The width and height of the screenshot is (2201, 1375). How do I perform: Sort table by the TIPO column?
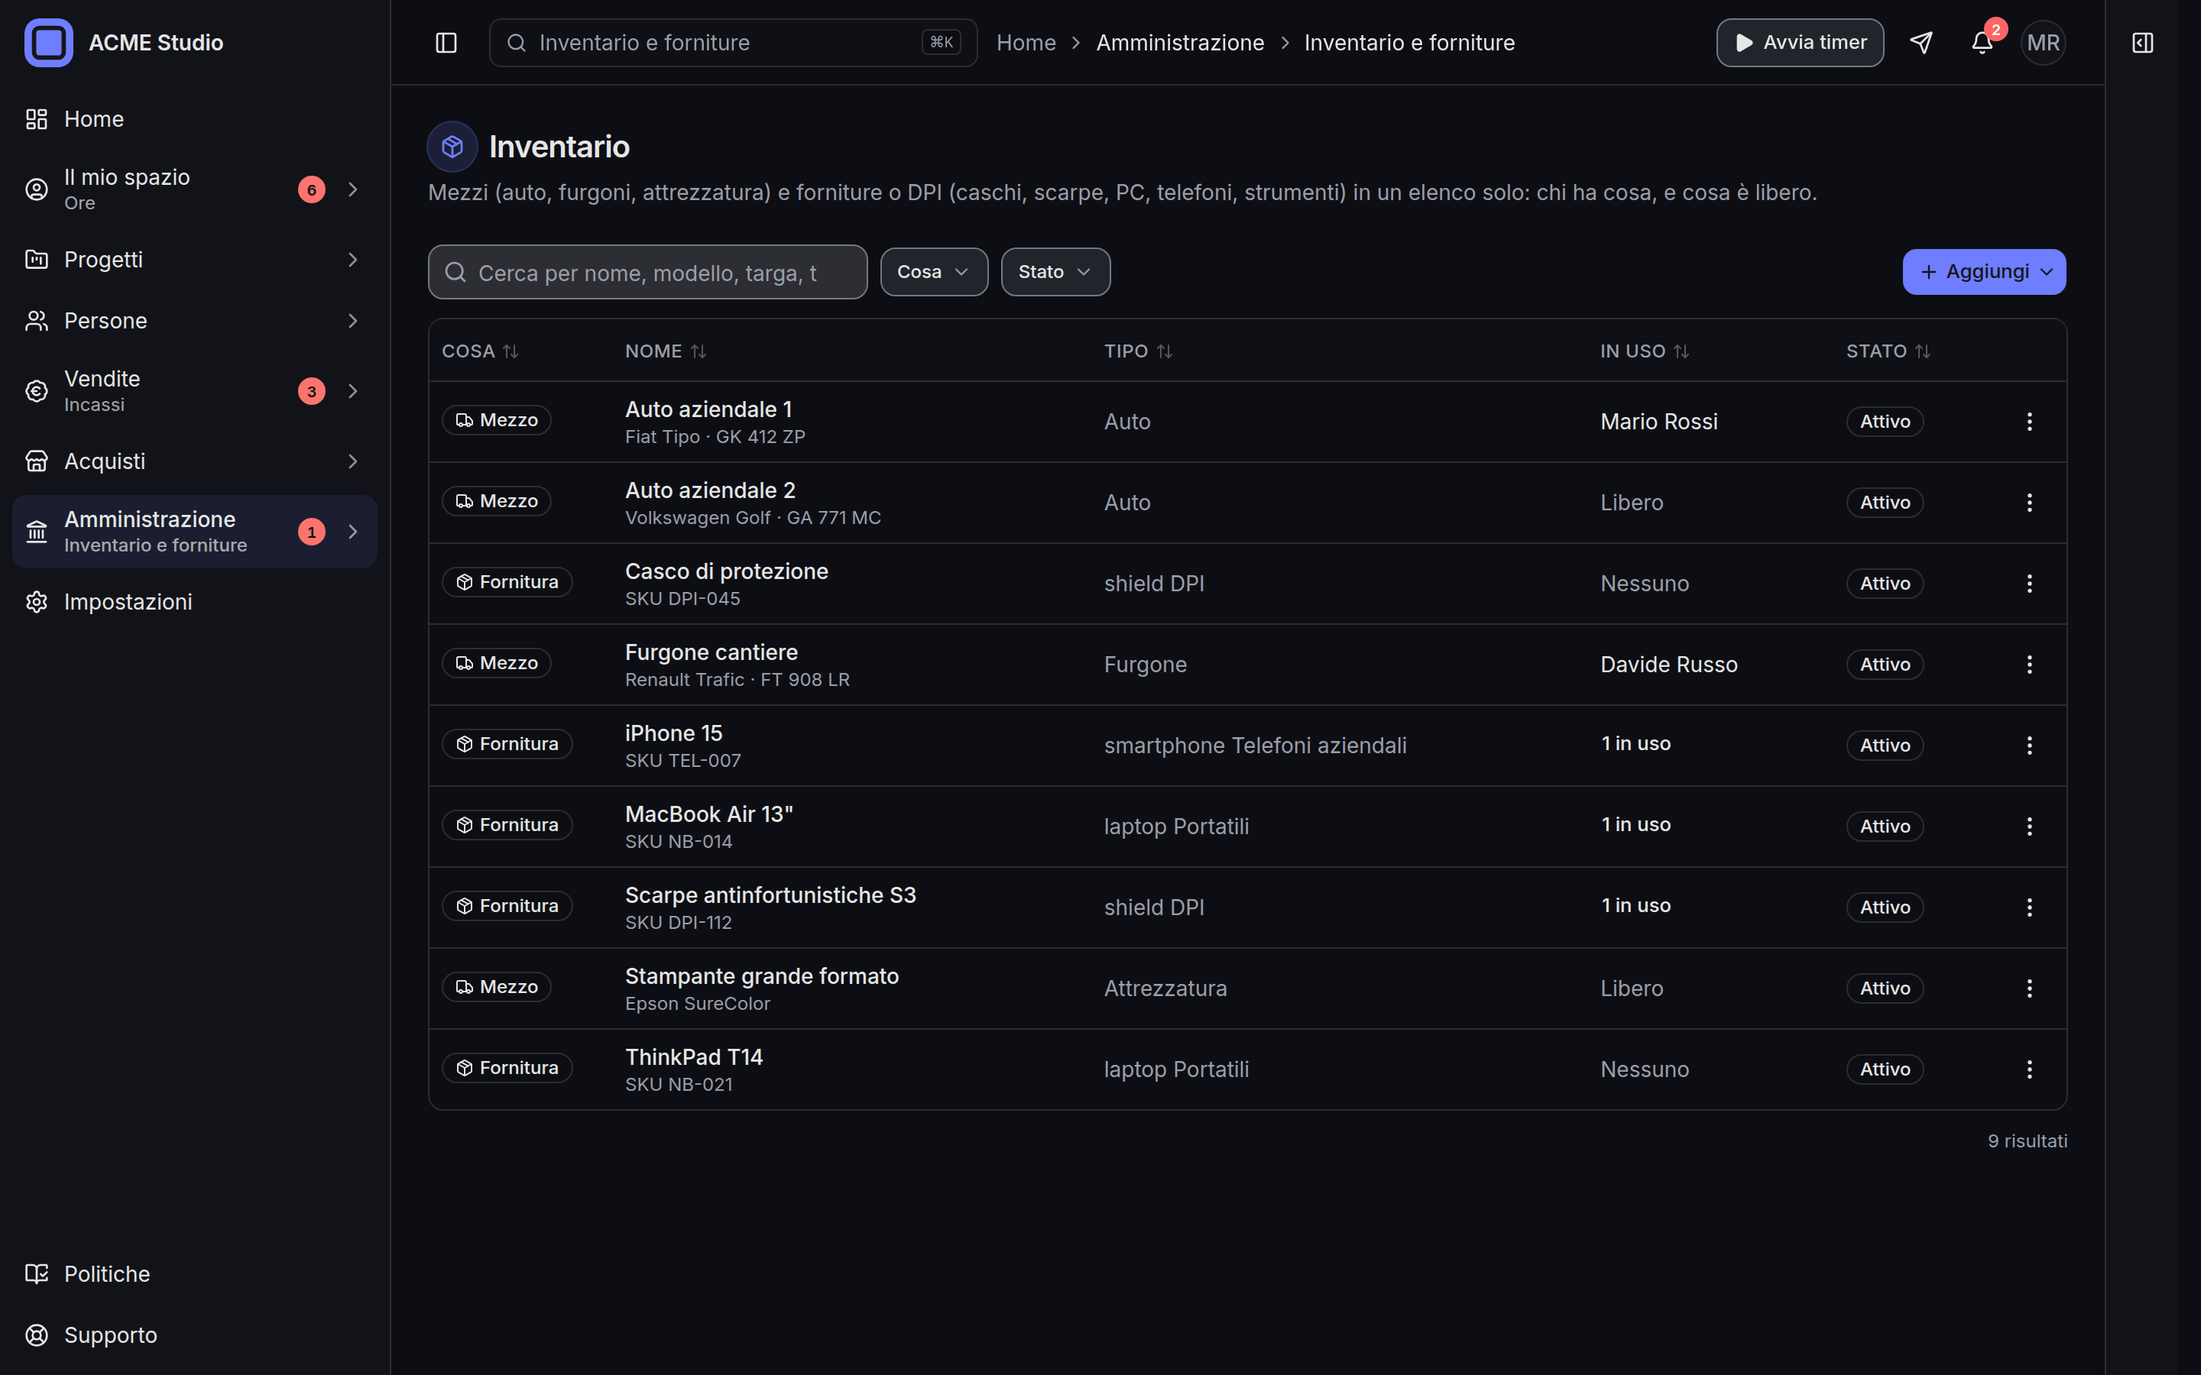pos(1139,351)
